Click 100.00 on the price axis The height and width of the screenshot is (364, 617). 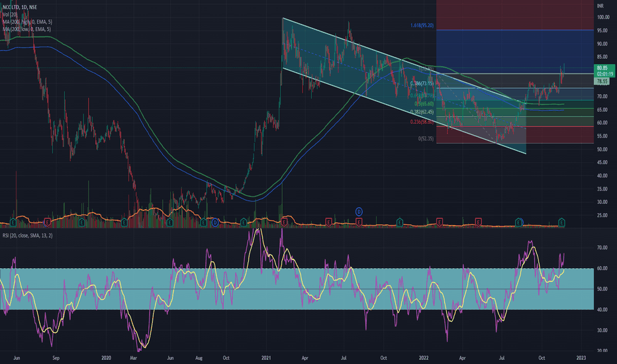click(x=603, y=17)
